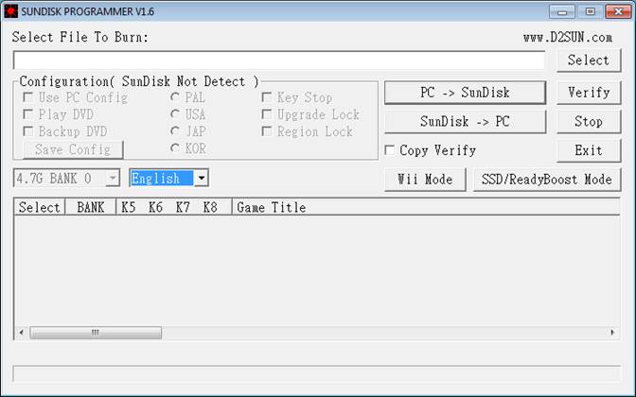Open the English language dropdown arrow
The width and height of the screenshot is (636, 397).
click(x=202, y=179)
